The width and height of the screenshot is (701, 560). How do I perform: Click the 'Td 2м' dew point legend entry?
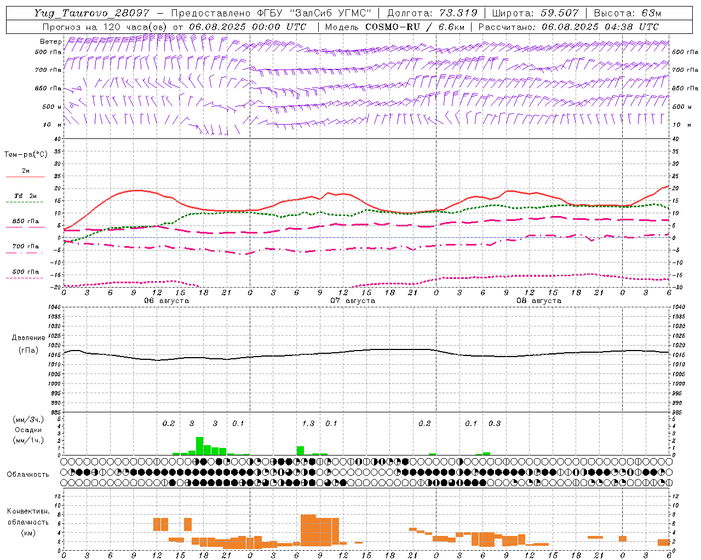(x=25, y=196)
